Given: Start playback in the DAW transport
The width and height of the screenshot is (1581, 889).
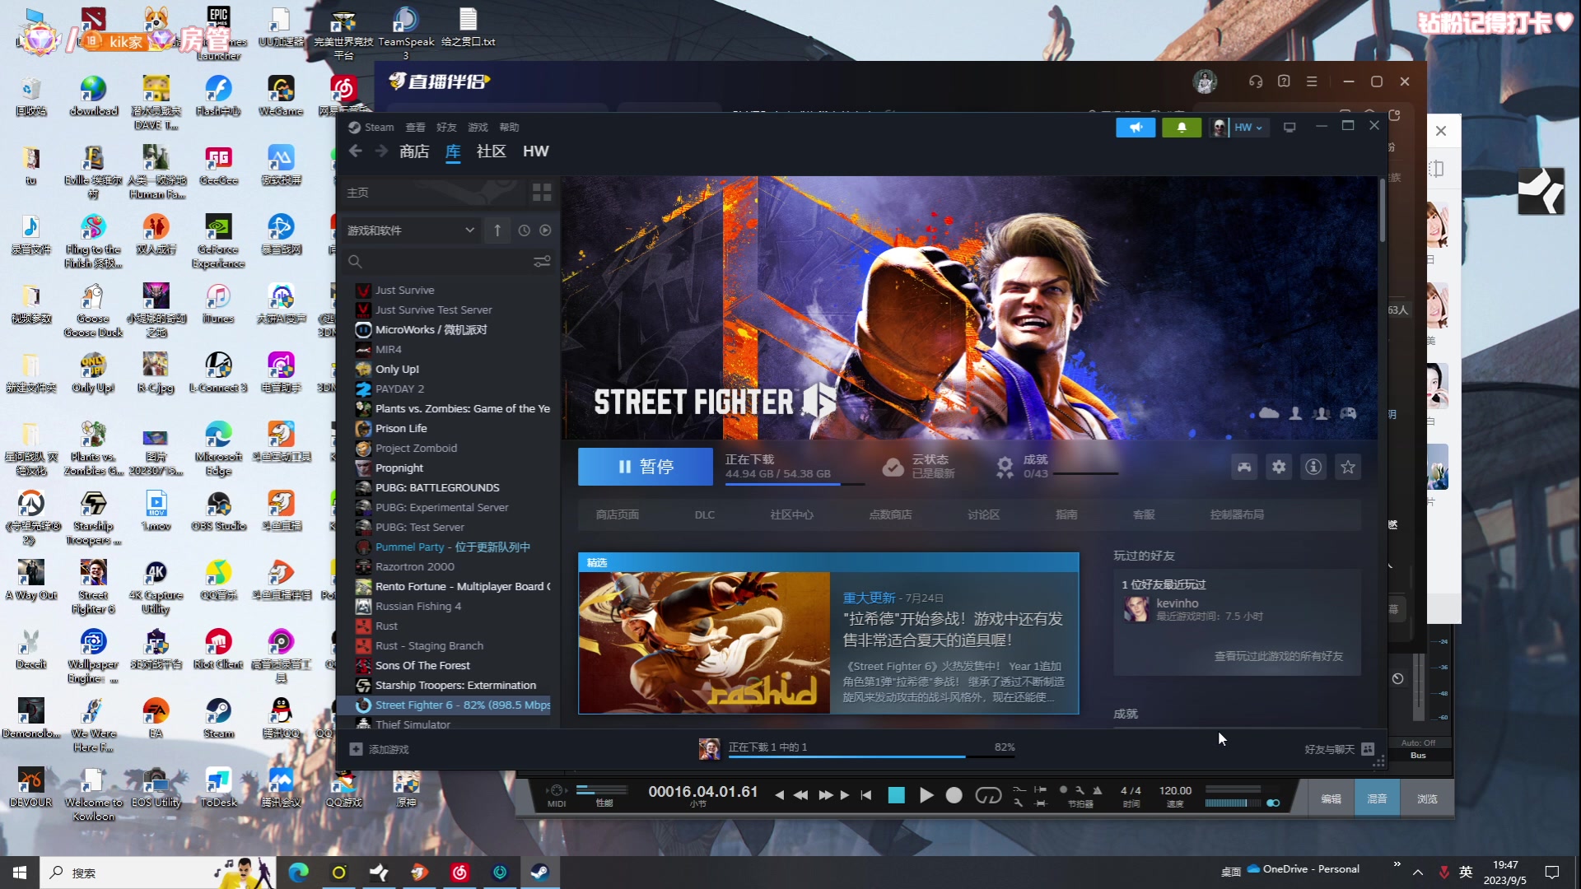Looking at the screenshot, I should [926, 795].
